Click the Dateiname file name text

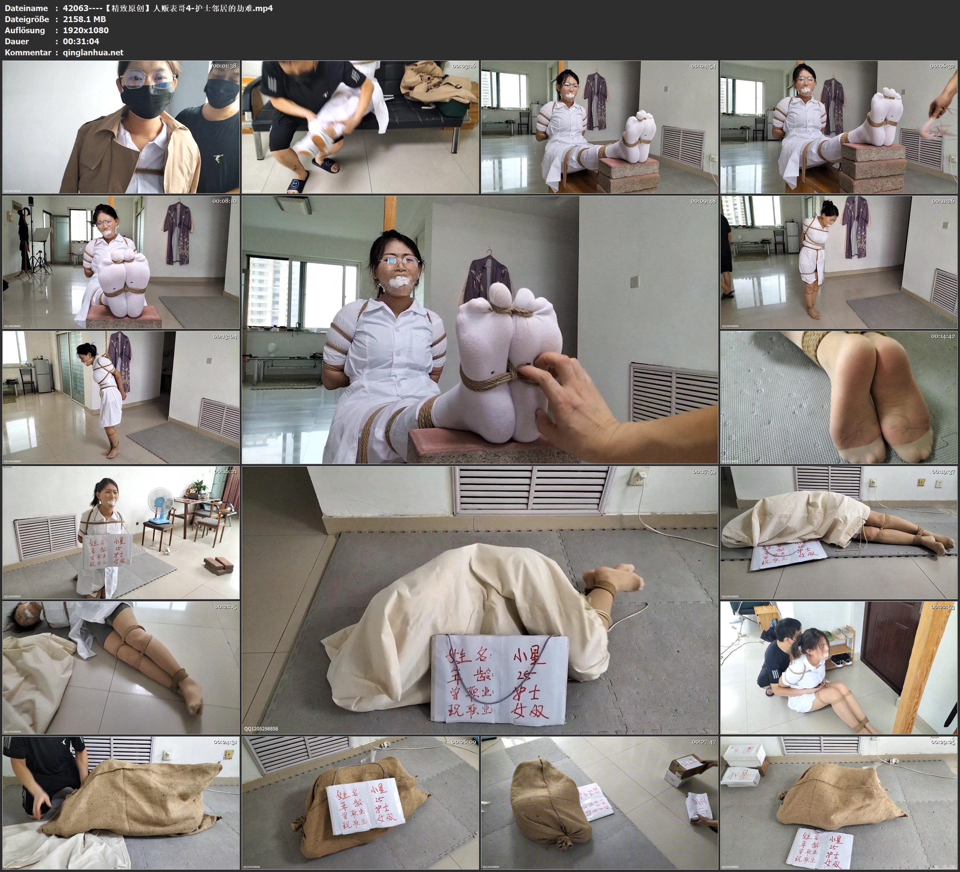(x=168, y=8)
